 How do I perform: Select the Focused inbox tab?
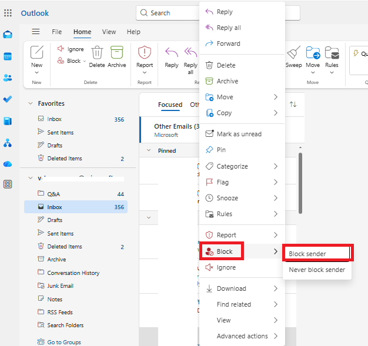pyautogui.click(x=170, y=105)
